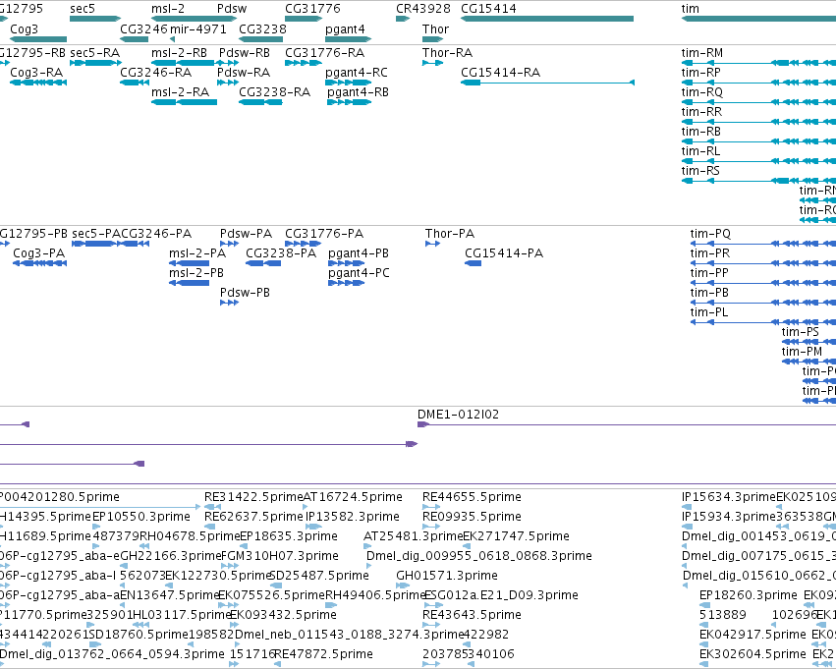Click the GH01571.3prime EST label
The width and height of the screenshot is (836, 669).
tap(447, 576)
